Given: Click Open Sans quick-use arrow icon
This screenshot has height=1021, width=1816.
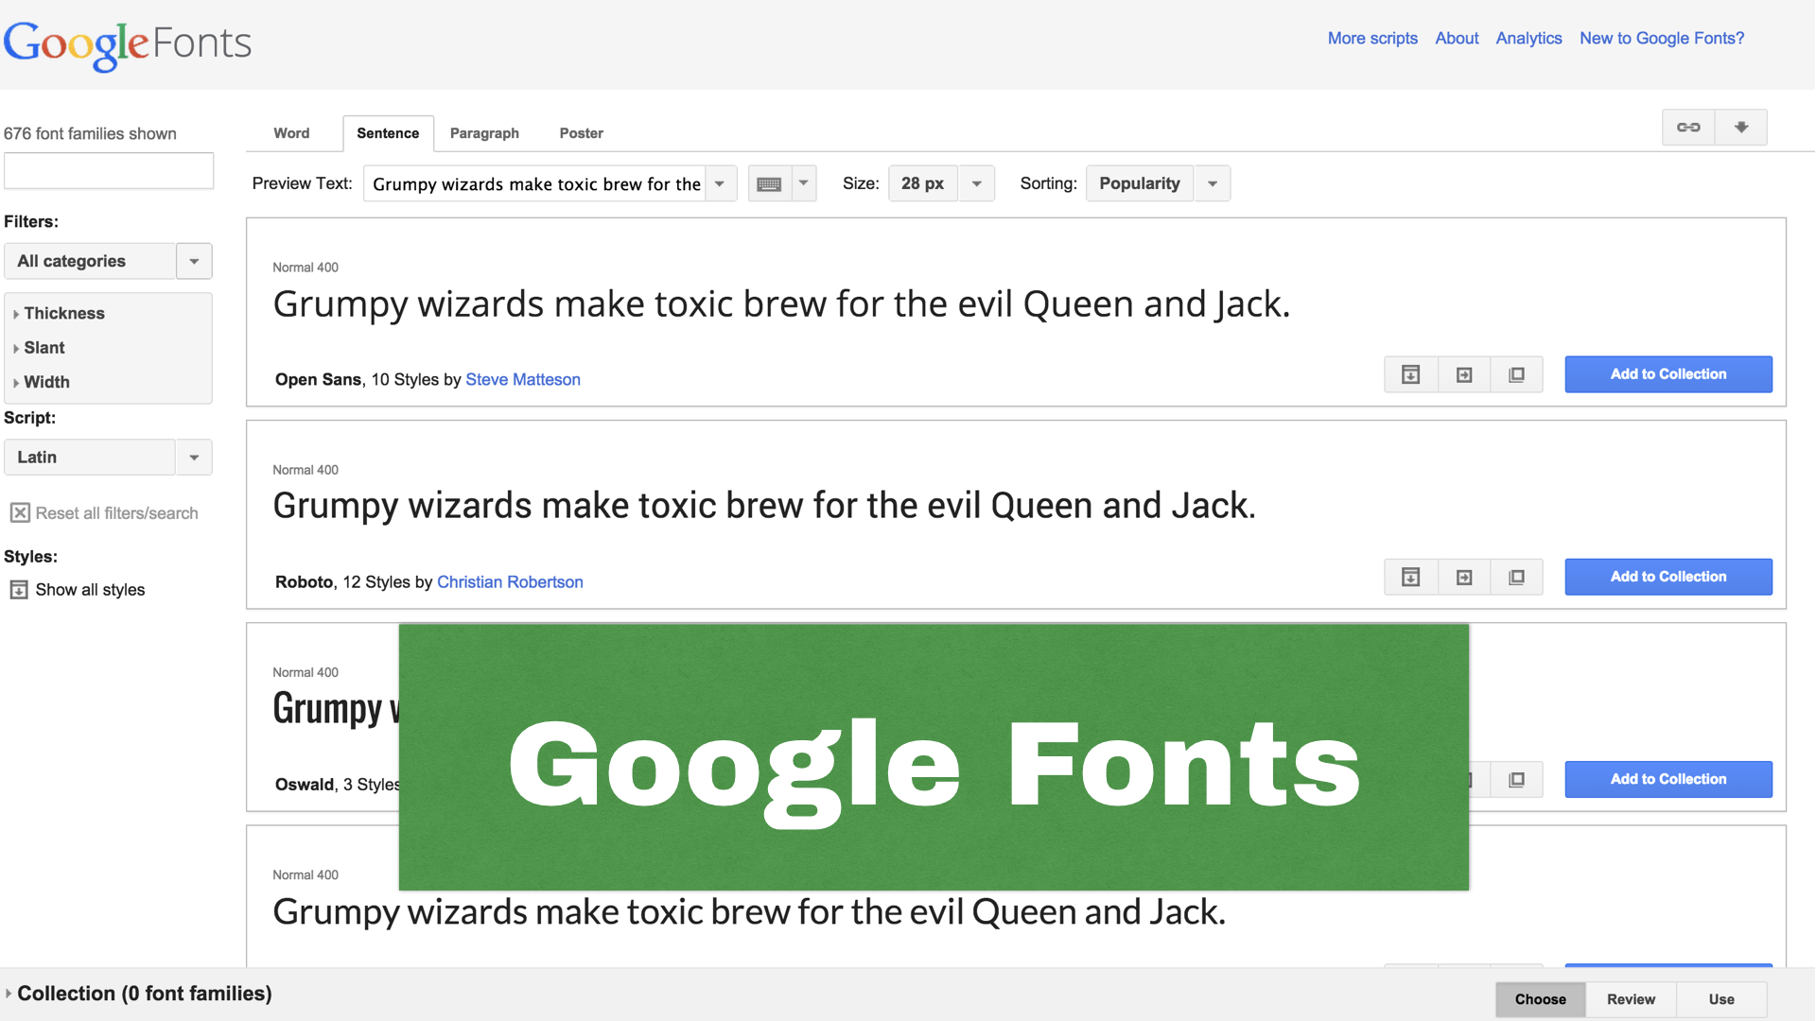Looking at the screenshot, I should click(x=1464, y=375).
